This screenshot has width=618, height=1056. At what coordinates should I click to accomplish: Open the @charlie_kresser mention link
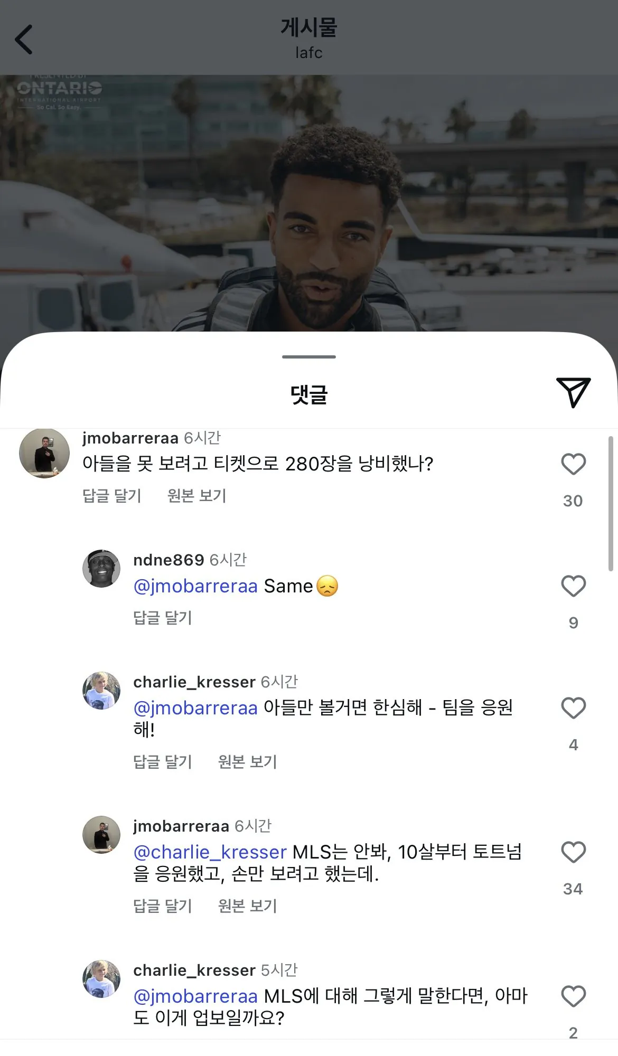[210, 852]
